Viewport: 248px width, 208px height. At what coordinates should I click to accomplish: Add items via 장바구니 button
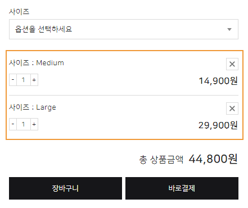pyautogui.click(x=65, y=188)
